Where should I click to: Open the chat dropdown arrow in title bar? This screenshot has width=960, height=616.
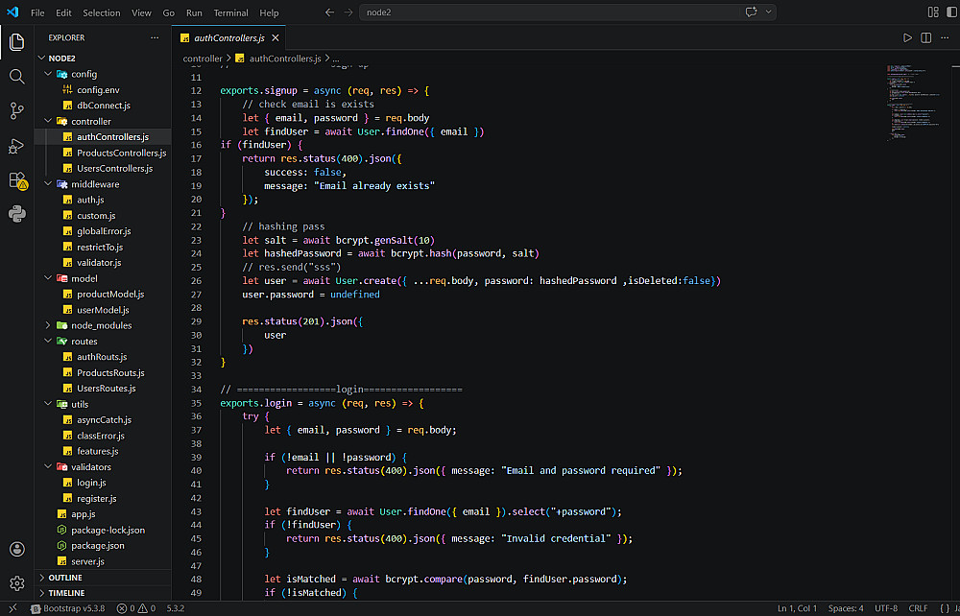770,12
